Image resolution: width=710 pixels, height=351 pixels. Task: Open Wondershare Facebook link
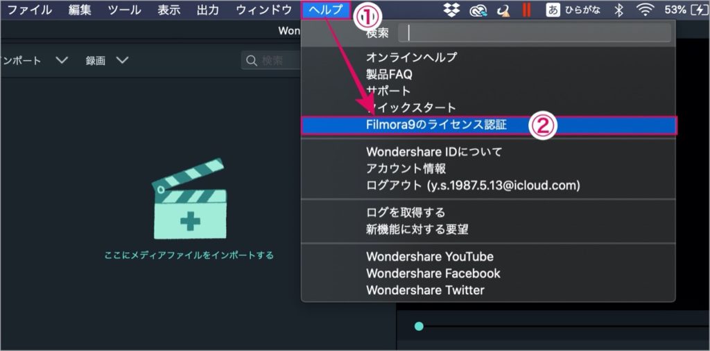tap(489, 273)
